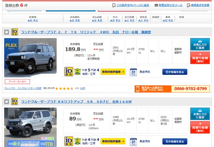
Task: Tick the checkbox for the RXリフトアップ listing
Action: (x=7, y=102)
